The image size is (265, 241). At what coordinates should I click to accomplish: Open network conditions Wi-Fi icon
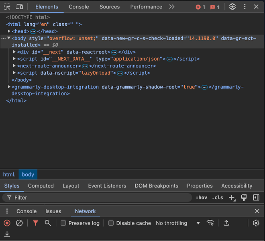coord(210,223)
